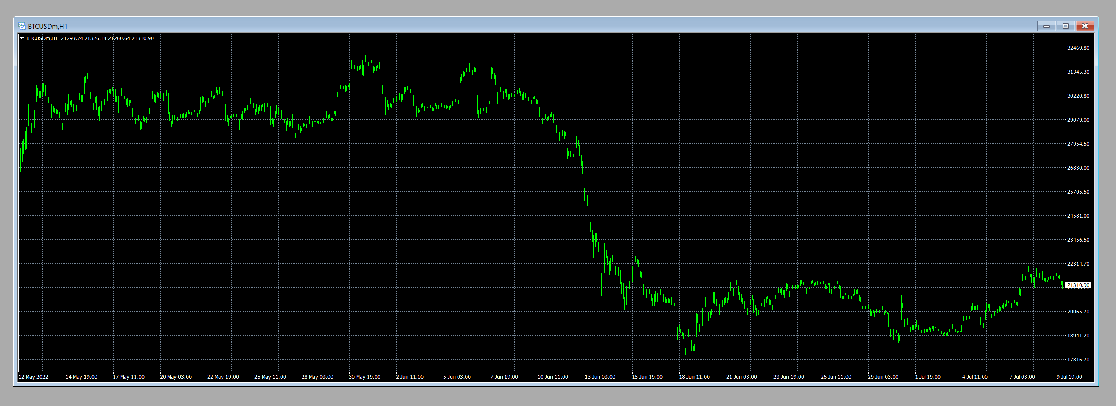This screenshot has width=1116, height=406.
Task: Click the time axis label 15 Jun 19:00
Action: [647, 377]
